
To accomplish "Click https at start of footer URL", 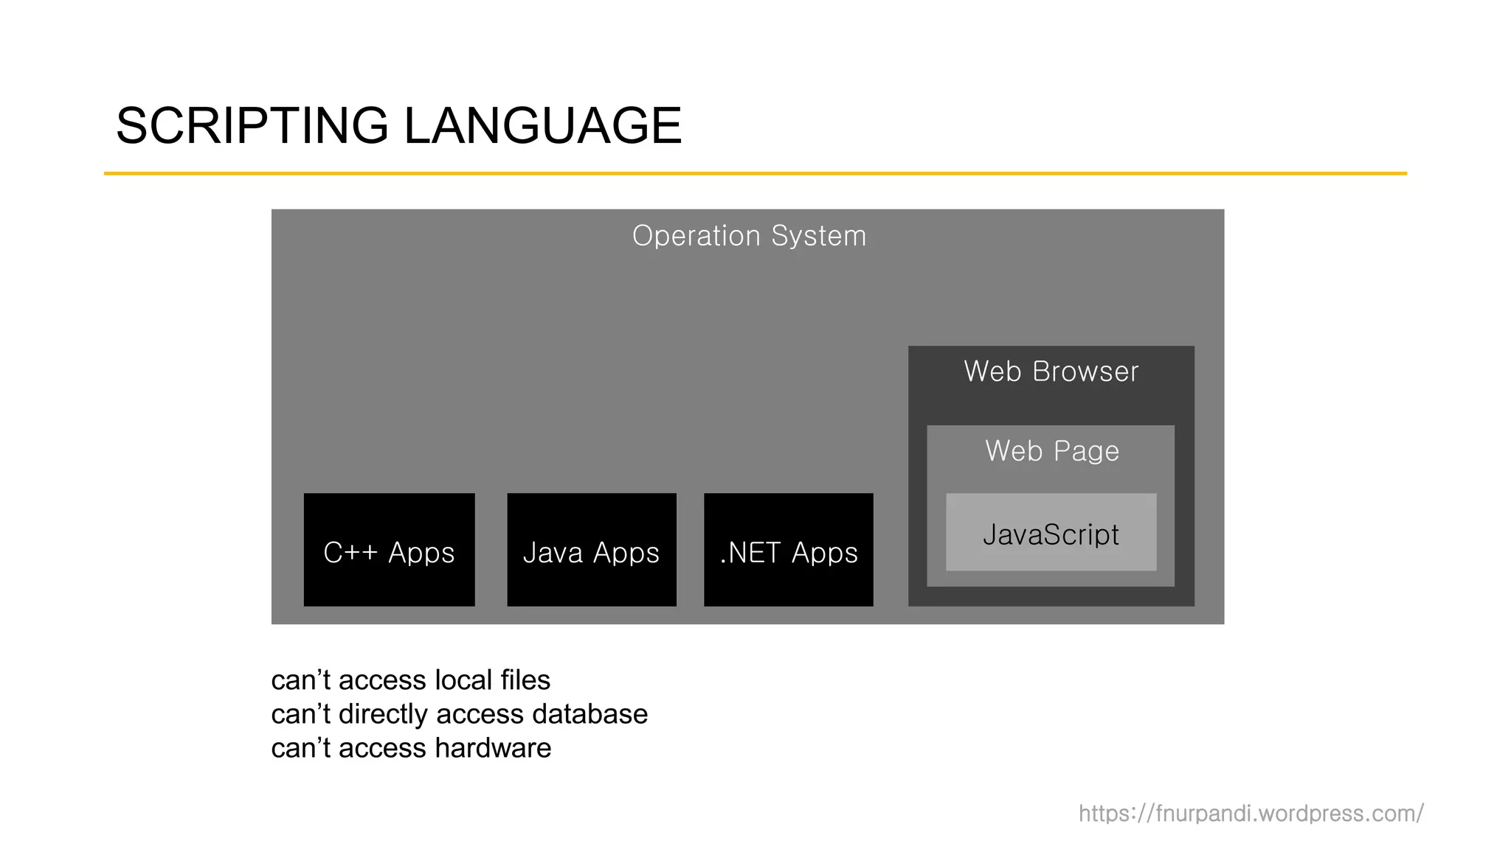I will [1104, 814].
